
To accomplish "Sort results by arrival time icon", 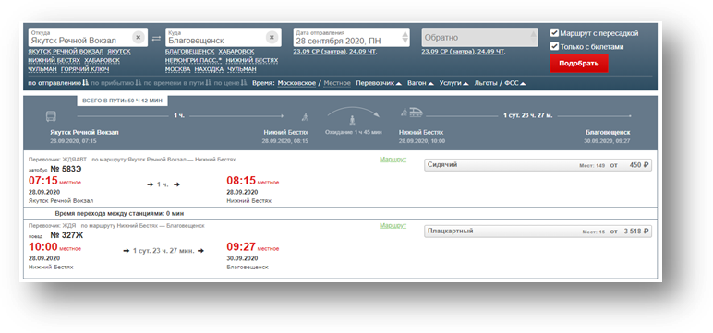I will point(139,83).
